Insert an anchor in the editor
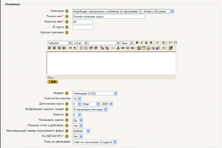The width and height of the screenshot is (222, 148). (x=118, y=48)
